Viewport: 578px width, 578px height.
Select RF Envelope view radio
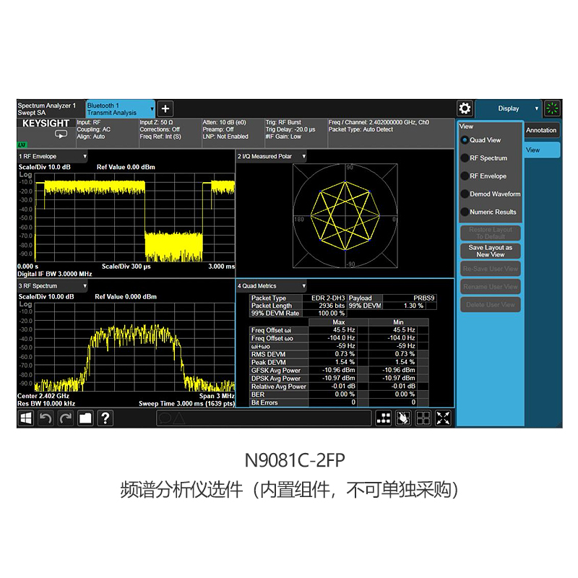point(465,176)
